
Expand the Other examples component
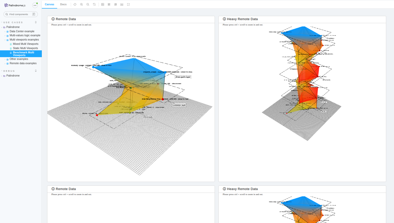(x=19, y=59)
